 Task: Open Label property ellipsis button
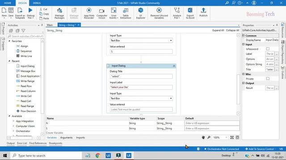click(277, 54)
